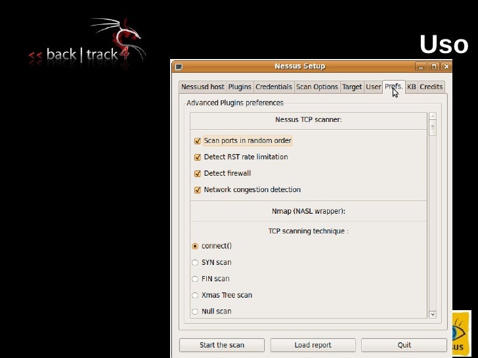Select the Target tab
This screenshot has height=358, width=478.
(352, 87)
